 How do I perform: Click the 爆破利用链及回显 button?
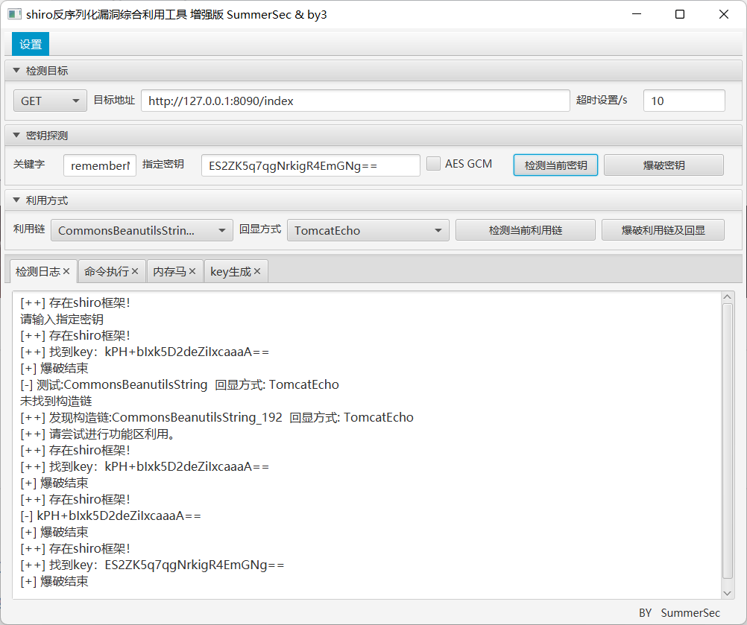click(x=664, y=230)
